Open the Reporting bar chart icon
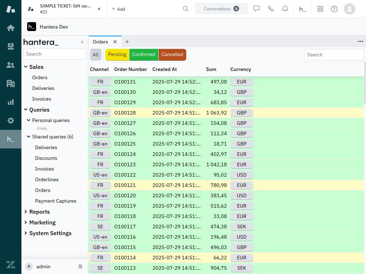Image resolution: width=366 pixels, height=274 pixels. click(x=11, y=102)
